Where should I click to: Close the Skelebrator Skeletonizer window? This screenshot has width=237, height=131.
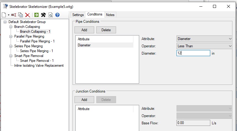coord(228,6)
